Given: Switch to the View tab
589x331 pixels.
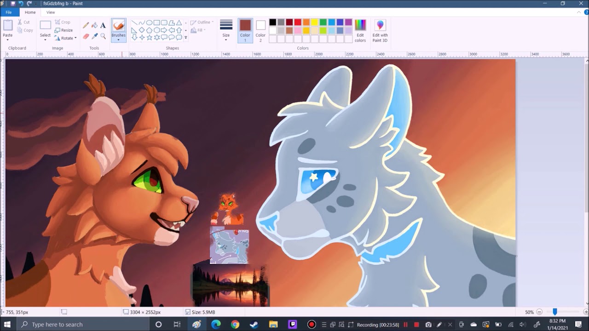Looking at the screenshot, I should pyautogui.click(x=51, y=12).
